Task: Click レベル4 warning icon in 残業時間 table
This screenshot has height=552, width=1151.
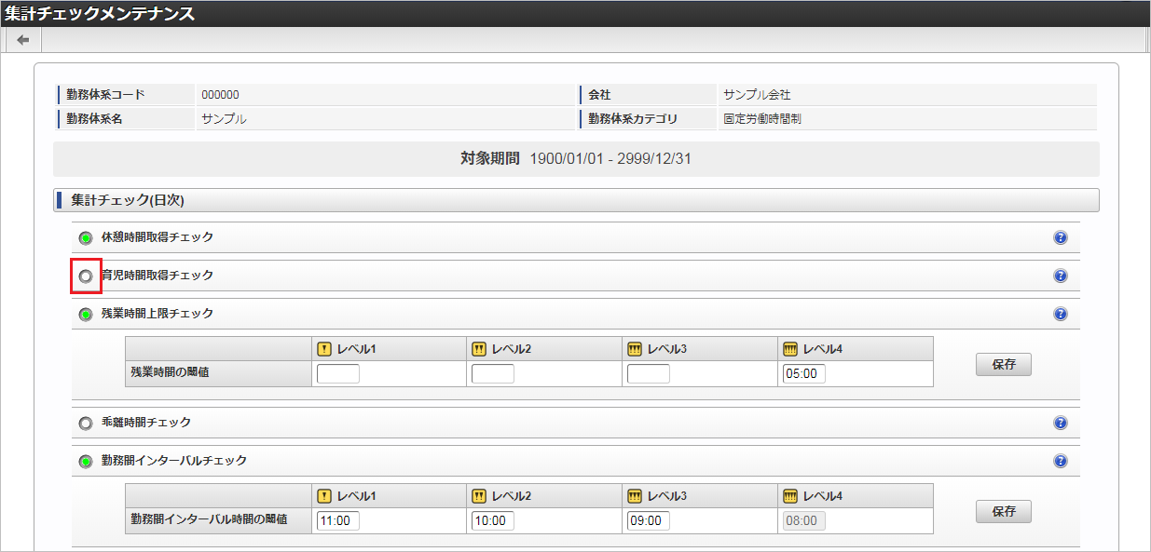Action: point(790,349)
